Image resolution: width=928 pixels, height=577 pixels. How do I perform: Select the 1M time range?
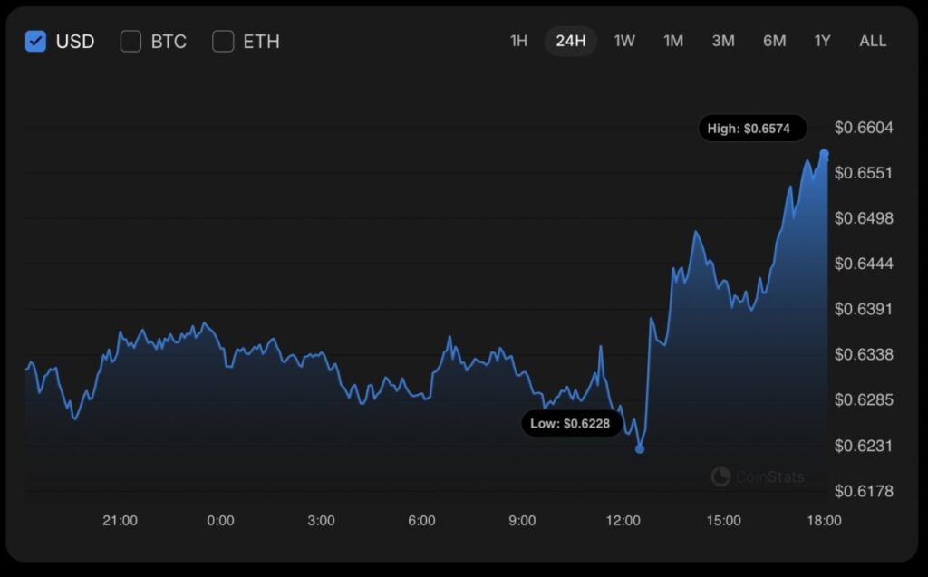(x=673, y=41)
